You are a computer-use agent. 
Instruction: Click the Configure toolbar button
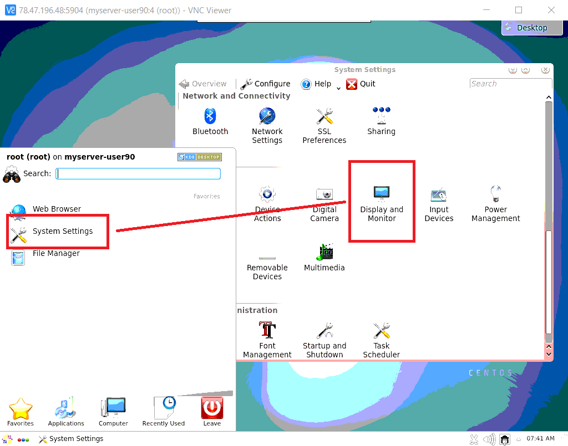coord(266,84)
